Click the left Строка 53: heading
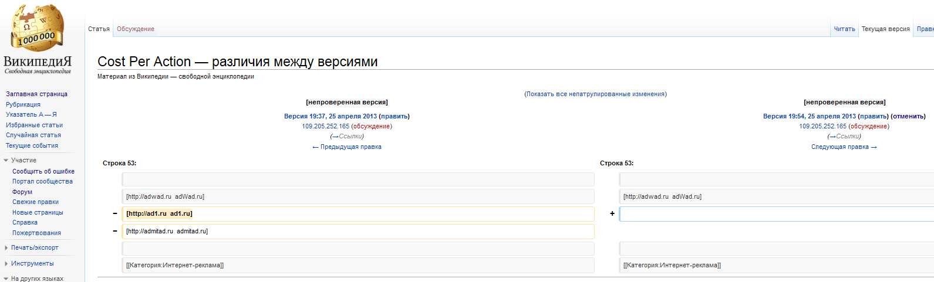 click(x=119, y=163)
